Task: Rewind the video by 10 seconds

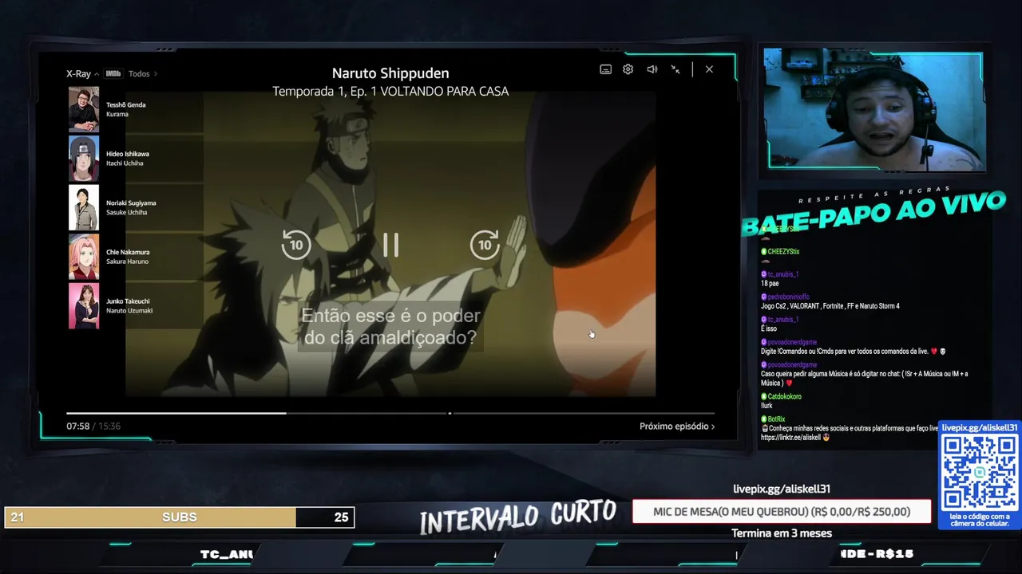Action: tap(296, 245)
